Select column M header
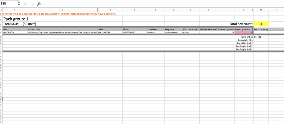 (261, 10)
